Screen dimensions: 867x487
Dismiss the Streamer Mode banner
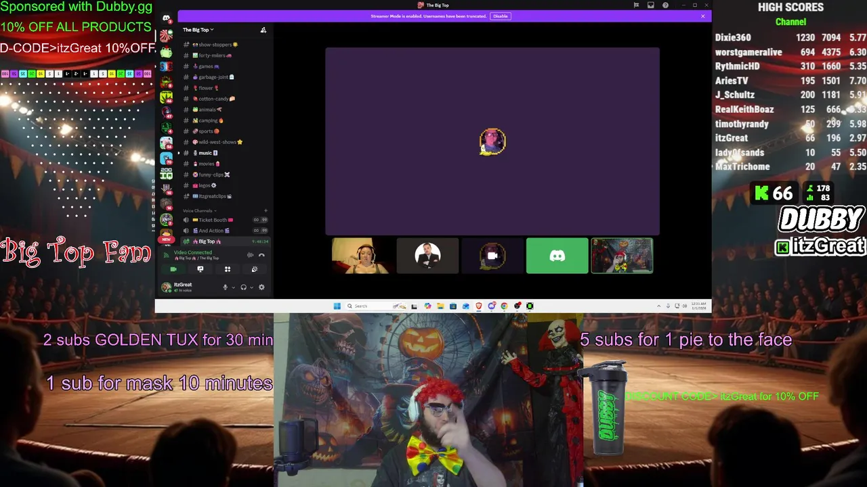(x=702, y=16)
